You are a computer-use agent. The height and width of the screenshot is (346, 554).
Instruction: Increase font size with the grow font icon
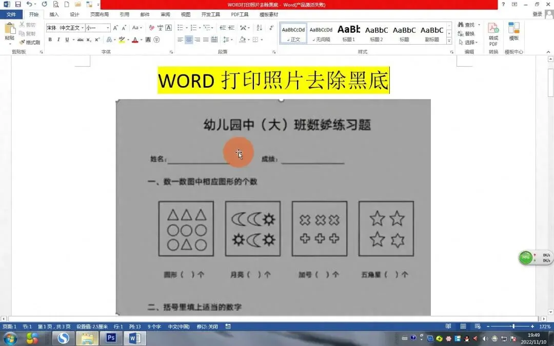115,28
